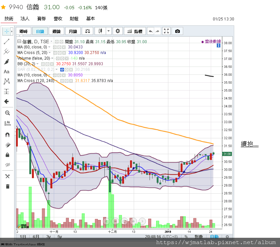280x247 pixels.
Task: Select the 週線 weekly interval button
Action: click(56, 31)
